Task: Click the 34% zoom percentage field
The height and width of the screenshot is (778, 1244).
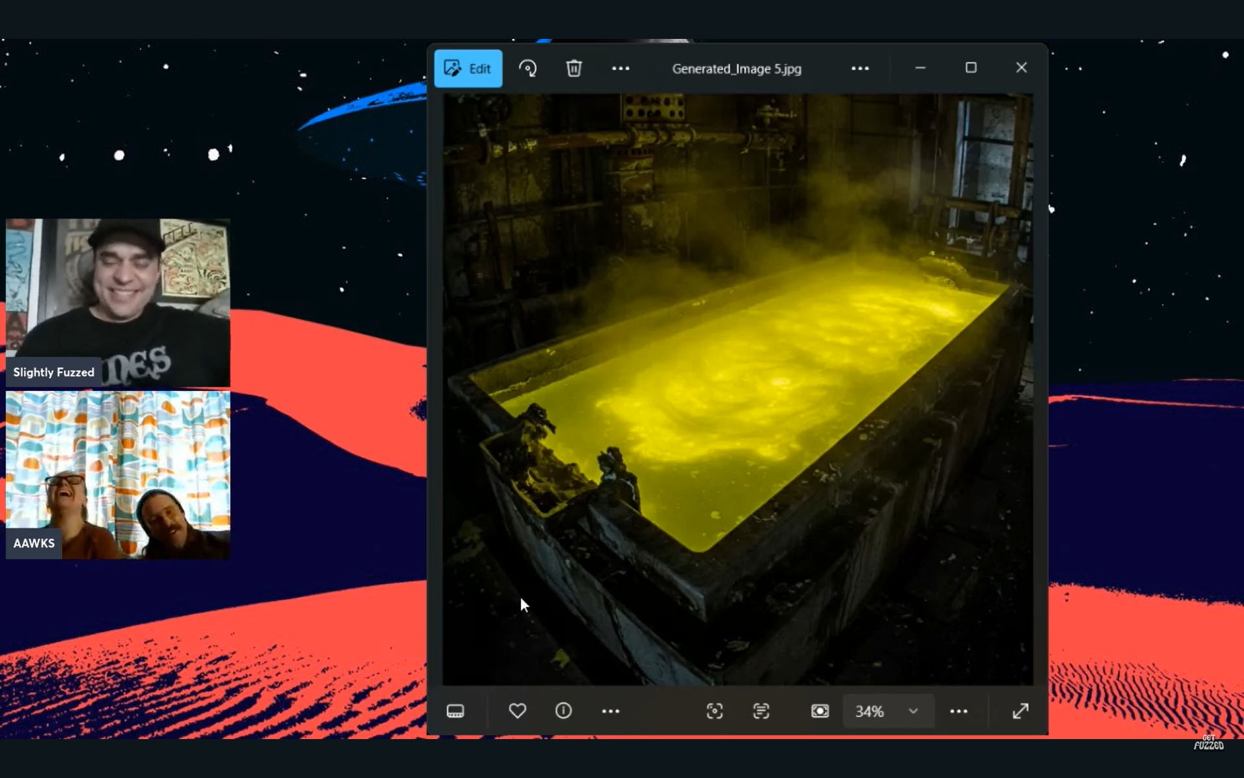Action: (870, 711)
